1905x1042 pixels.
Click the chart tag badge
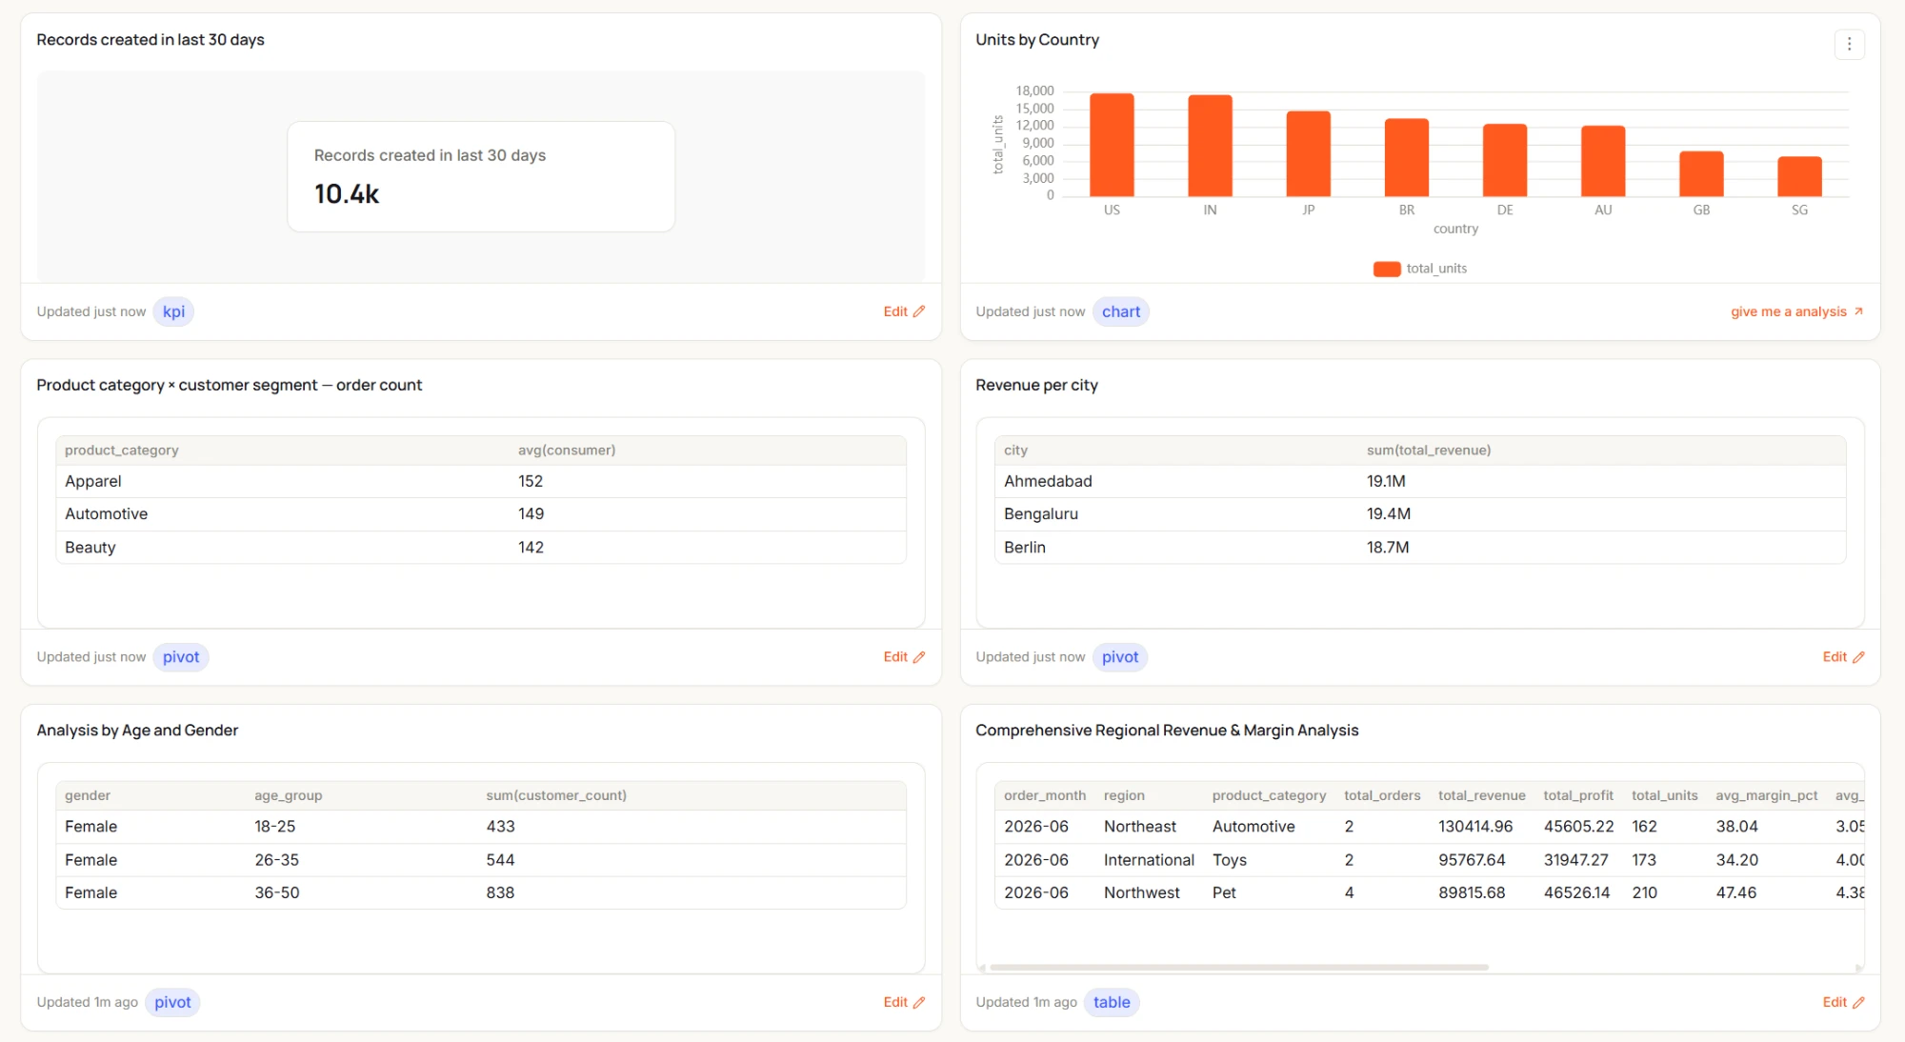tap(1120, 311)
